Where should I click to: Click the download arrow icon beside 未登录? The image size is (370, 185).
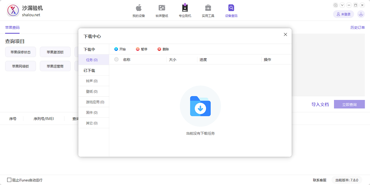[361, 14]
